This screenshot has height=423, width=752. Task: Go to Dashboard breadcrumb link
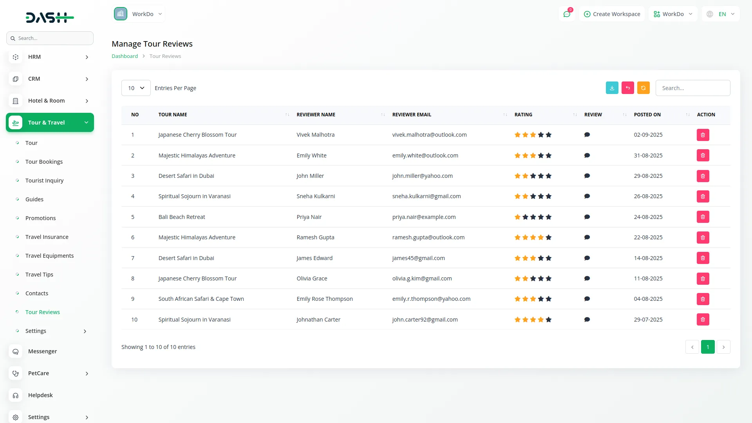125,56
